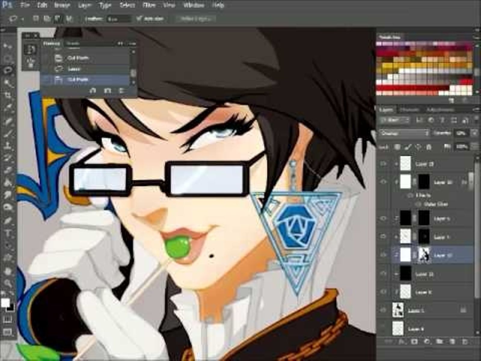Hide Layer 1 with character thumbnail
481x361 pixels.
383,310
